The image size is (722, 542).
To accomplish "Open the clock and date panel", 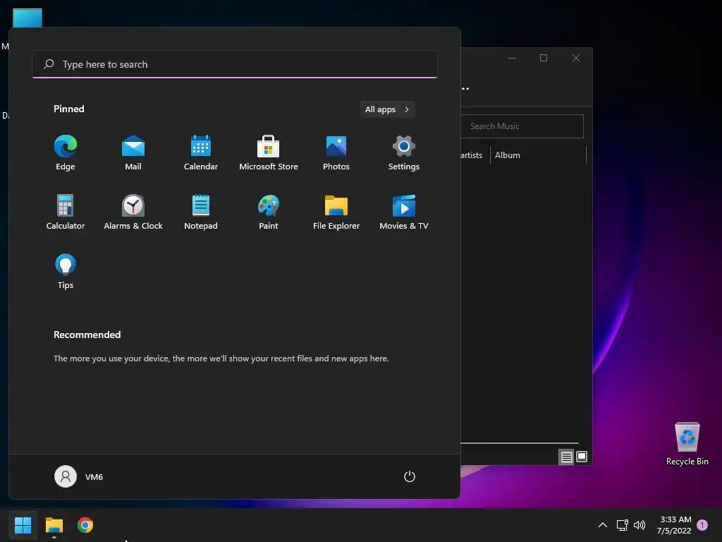I will point(674,525).
